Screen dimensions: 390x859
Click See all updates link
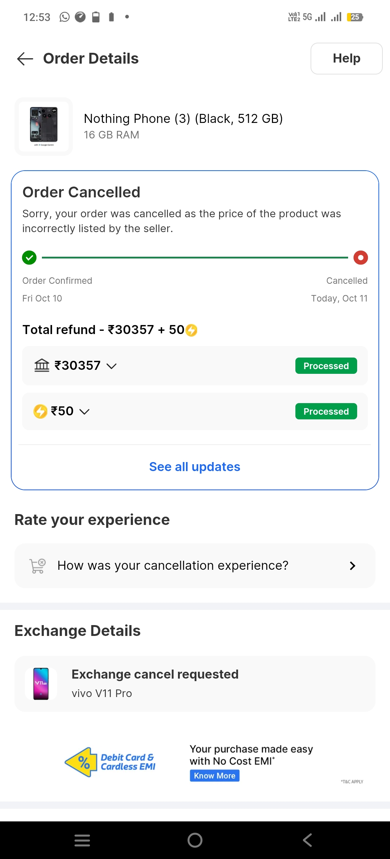click(195, 467)
